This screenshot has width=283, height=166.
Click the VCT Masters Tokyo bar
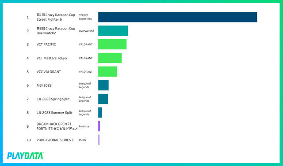point(110,58)
